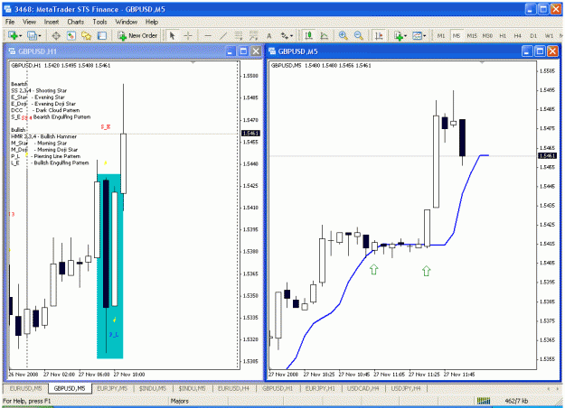
Task: Open the Window menu
Action: [x=127, y=22]
